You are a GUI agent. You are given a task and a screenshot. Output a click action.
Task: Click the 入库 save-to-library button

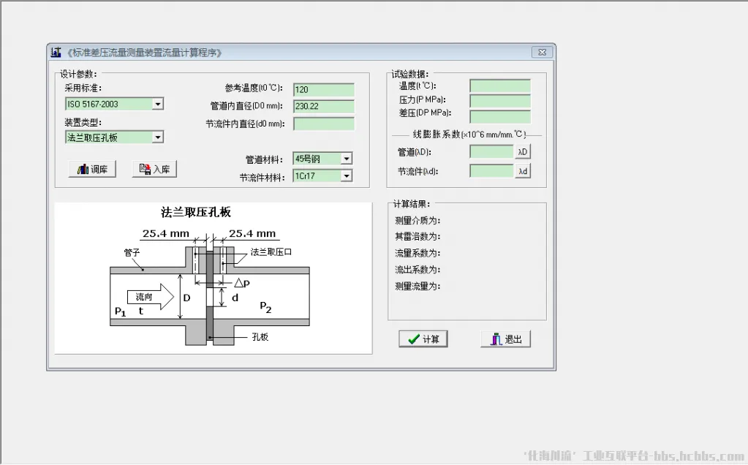point(154,169)
